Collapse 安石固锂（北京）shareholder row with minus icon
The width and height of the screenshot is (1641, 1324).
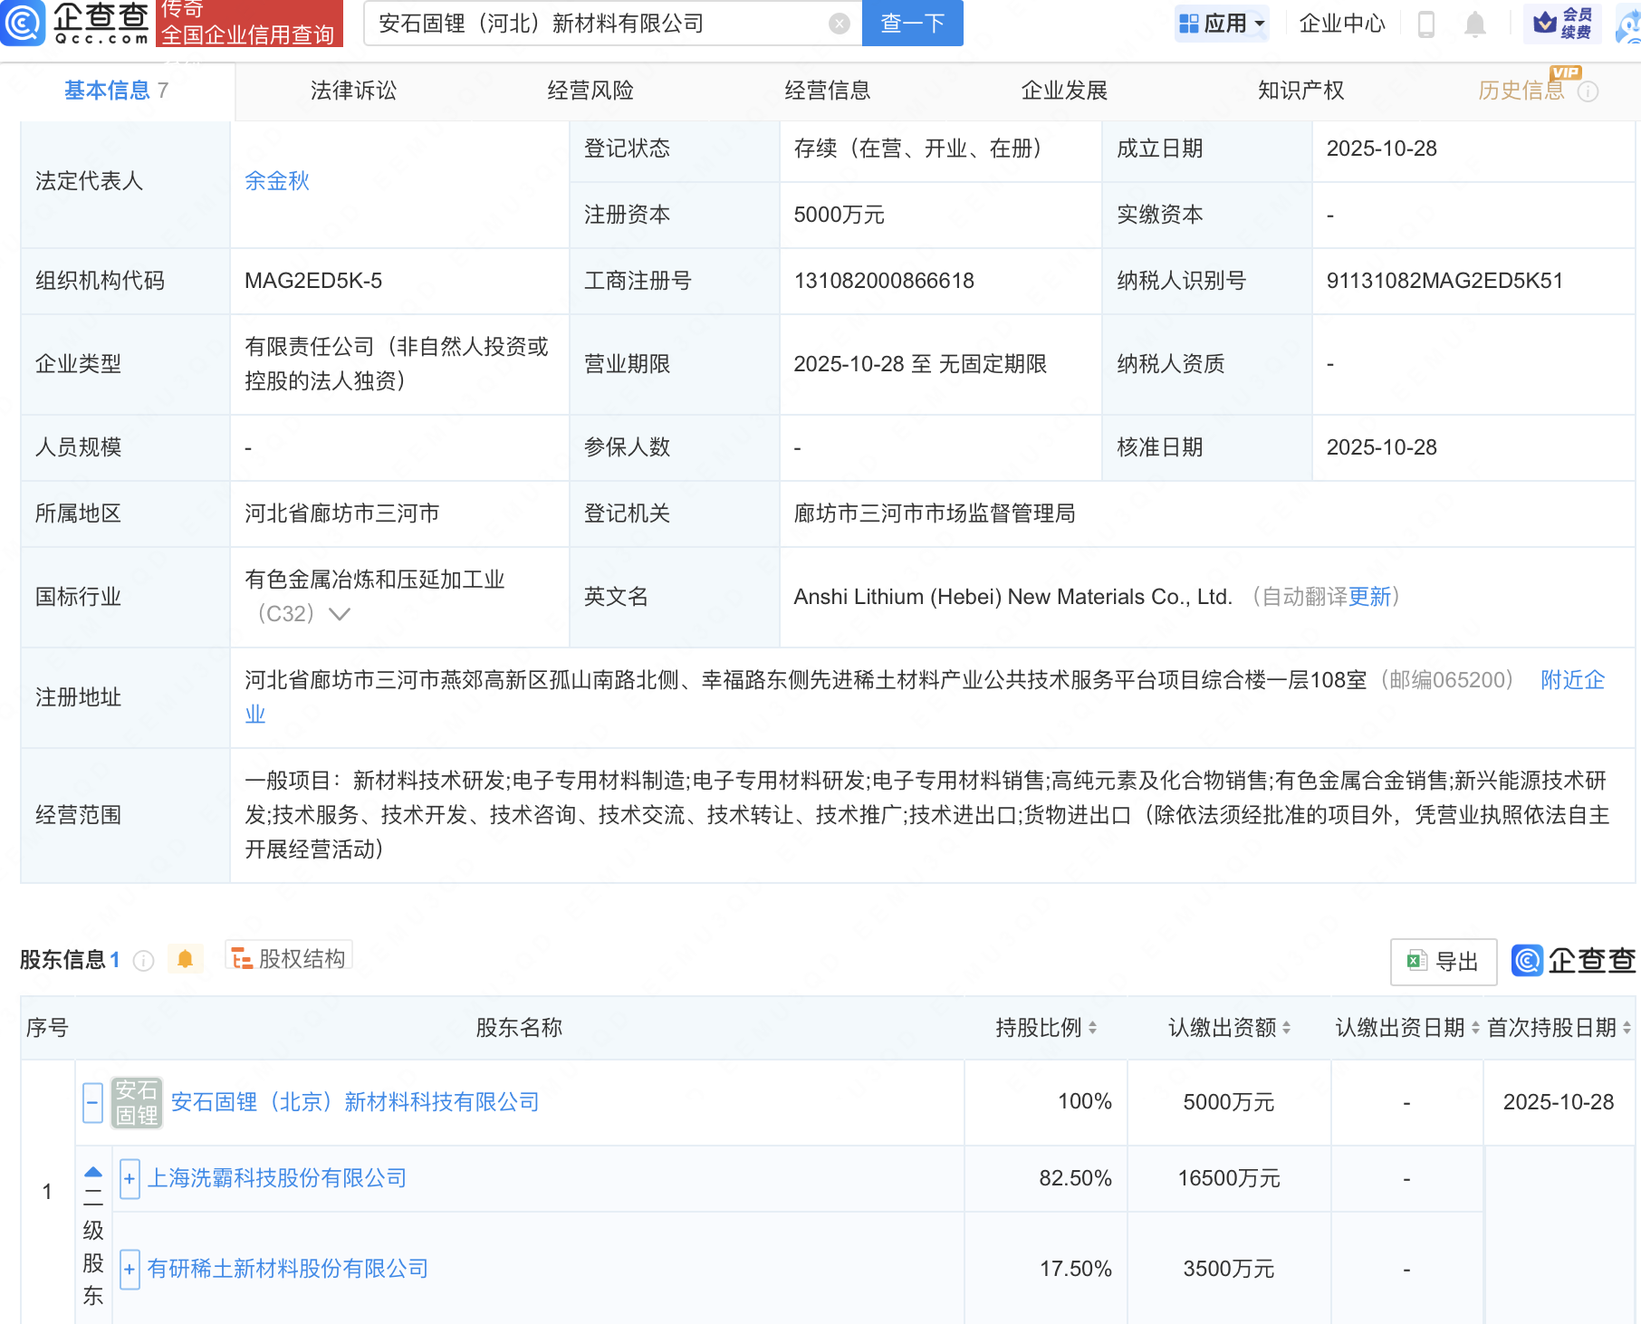click(91, 1102)
